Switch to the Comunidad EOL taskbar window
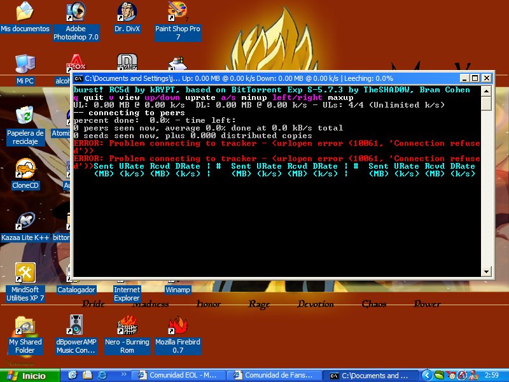 pos(178,375)
